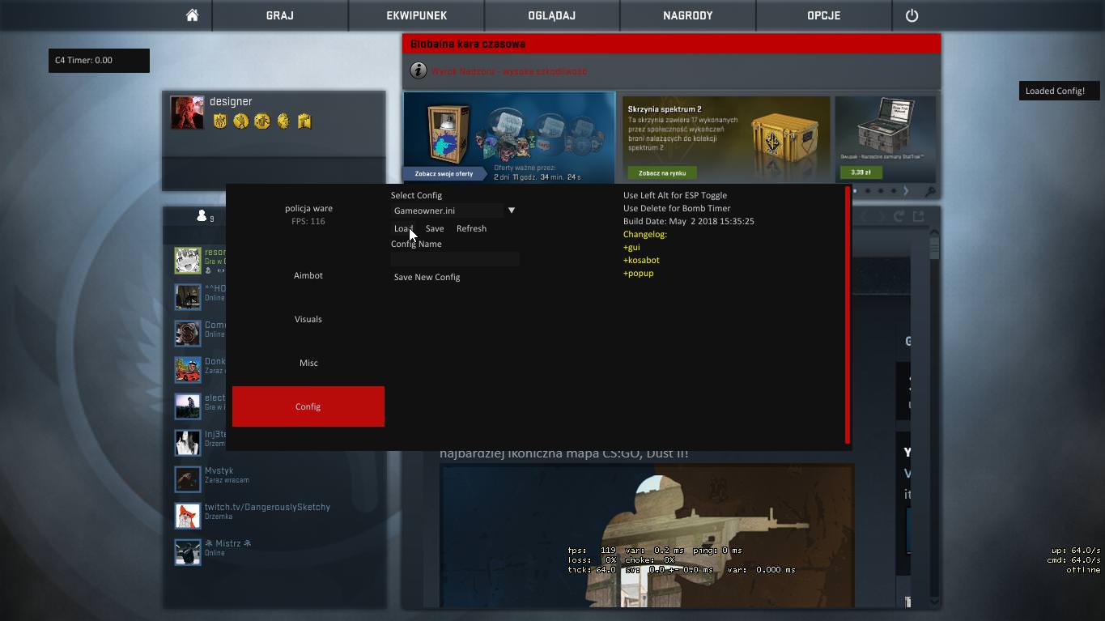Open the EKWIPUNEK inventory menu
1105x621 pixels.
click(x=417, y=15)
